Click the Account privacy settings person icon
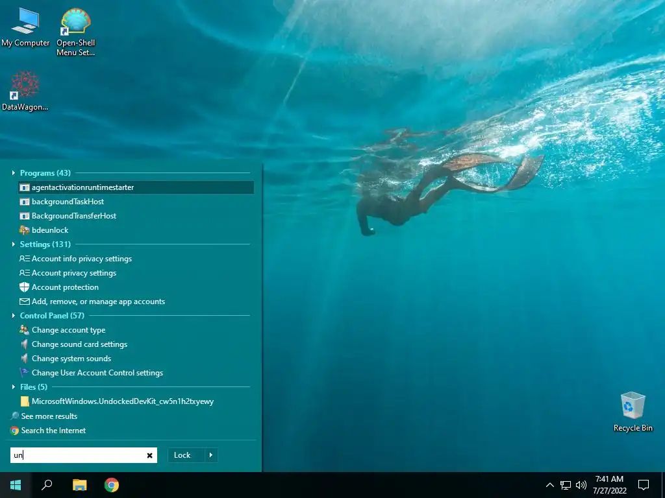This screenshot has height=498, width=665. 25,273
